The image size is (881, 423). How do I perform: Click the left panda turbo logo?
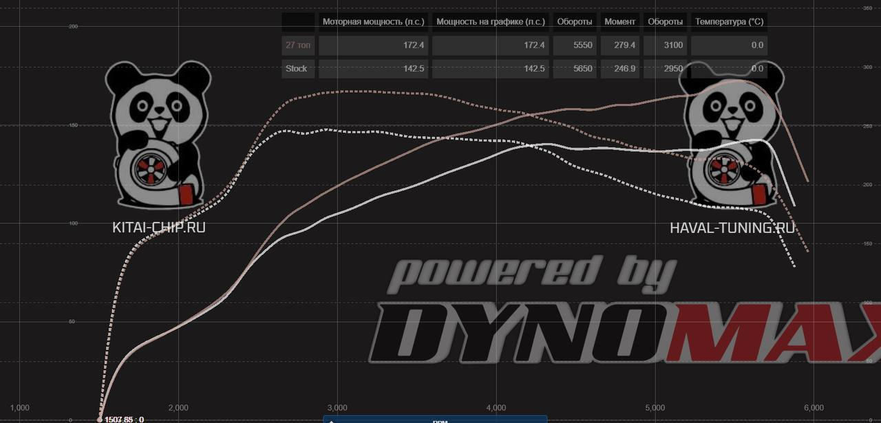point(158,134)
